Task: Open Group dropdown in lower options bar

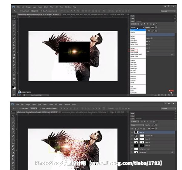Action: (x=34, y=108)
